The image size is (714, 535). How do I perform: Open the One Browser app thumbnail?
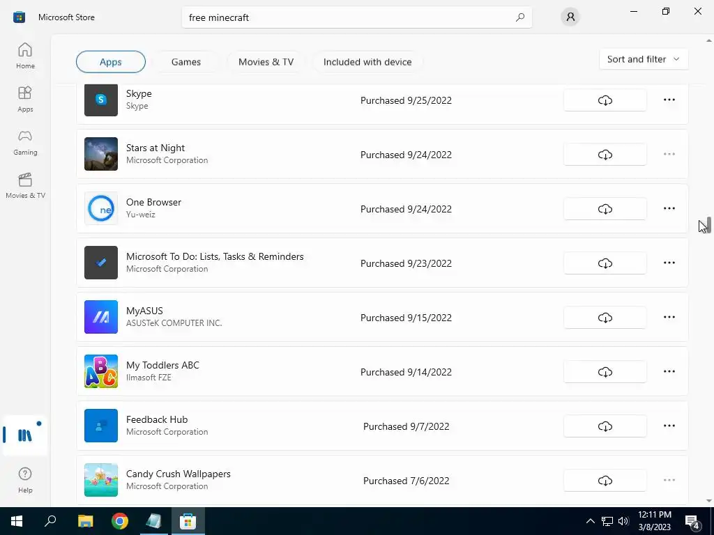[101, 208]
